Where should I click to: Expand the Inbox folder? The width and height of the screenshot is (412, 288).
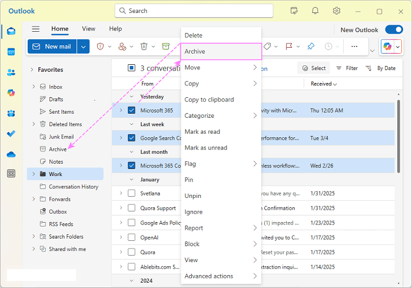(x=34, y=87)
